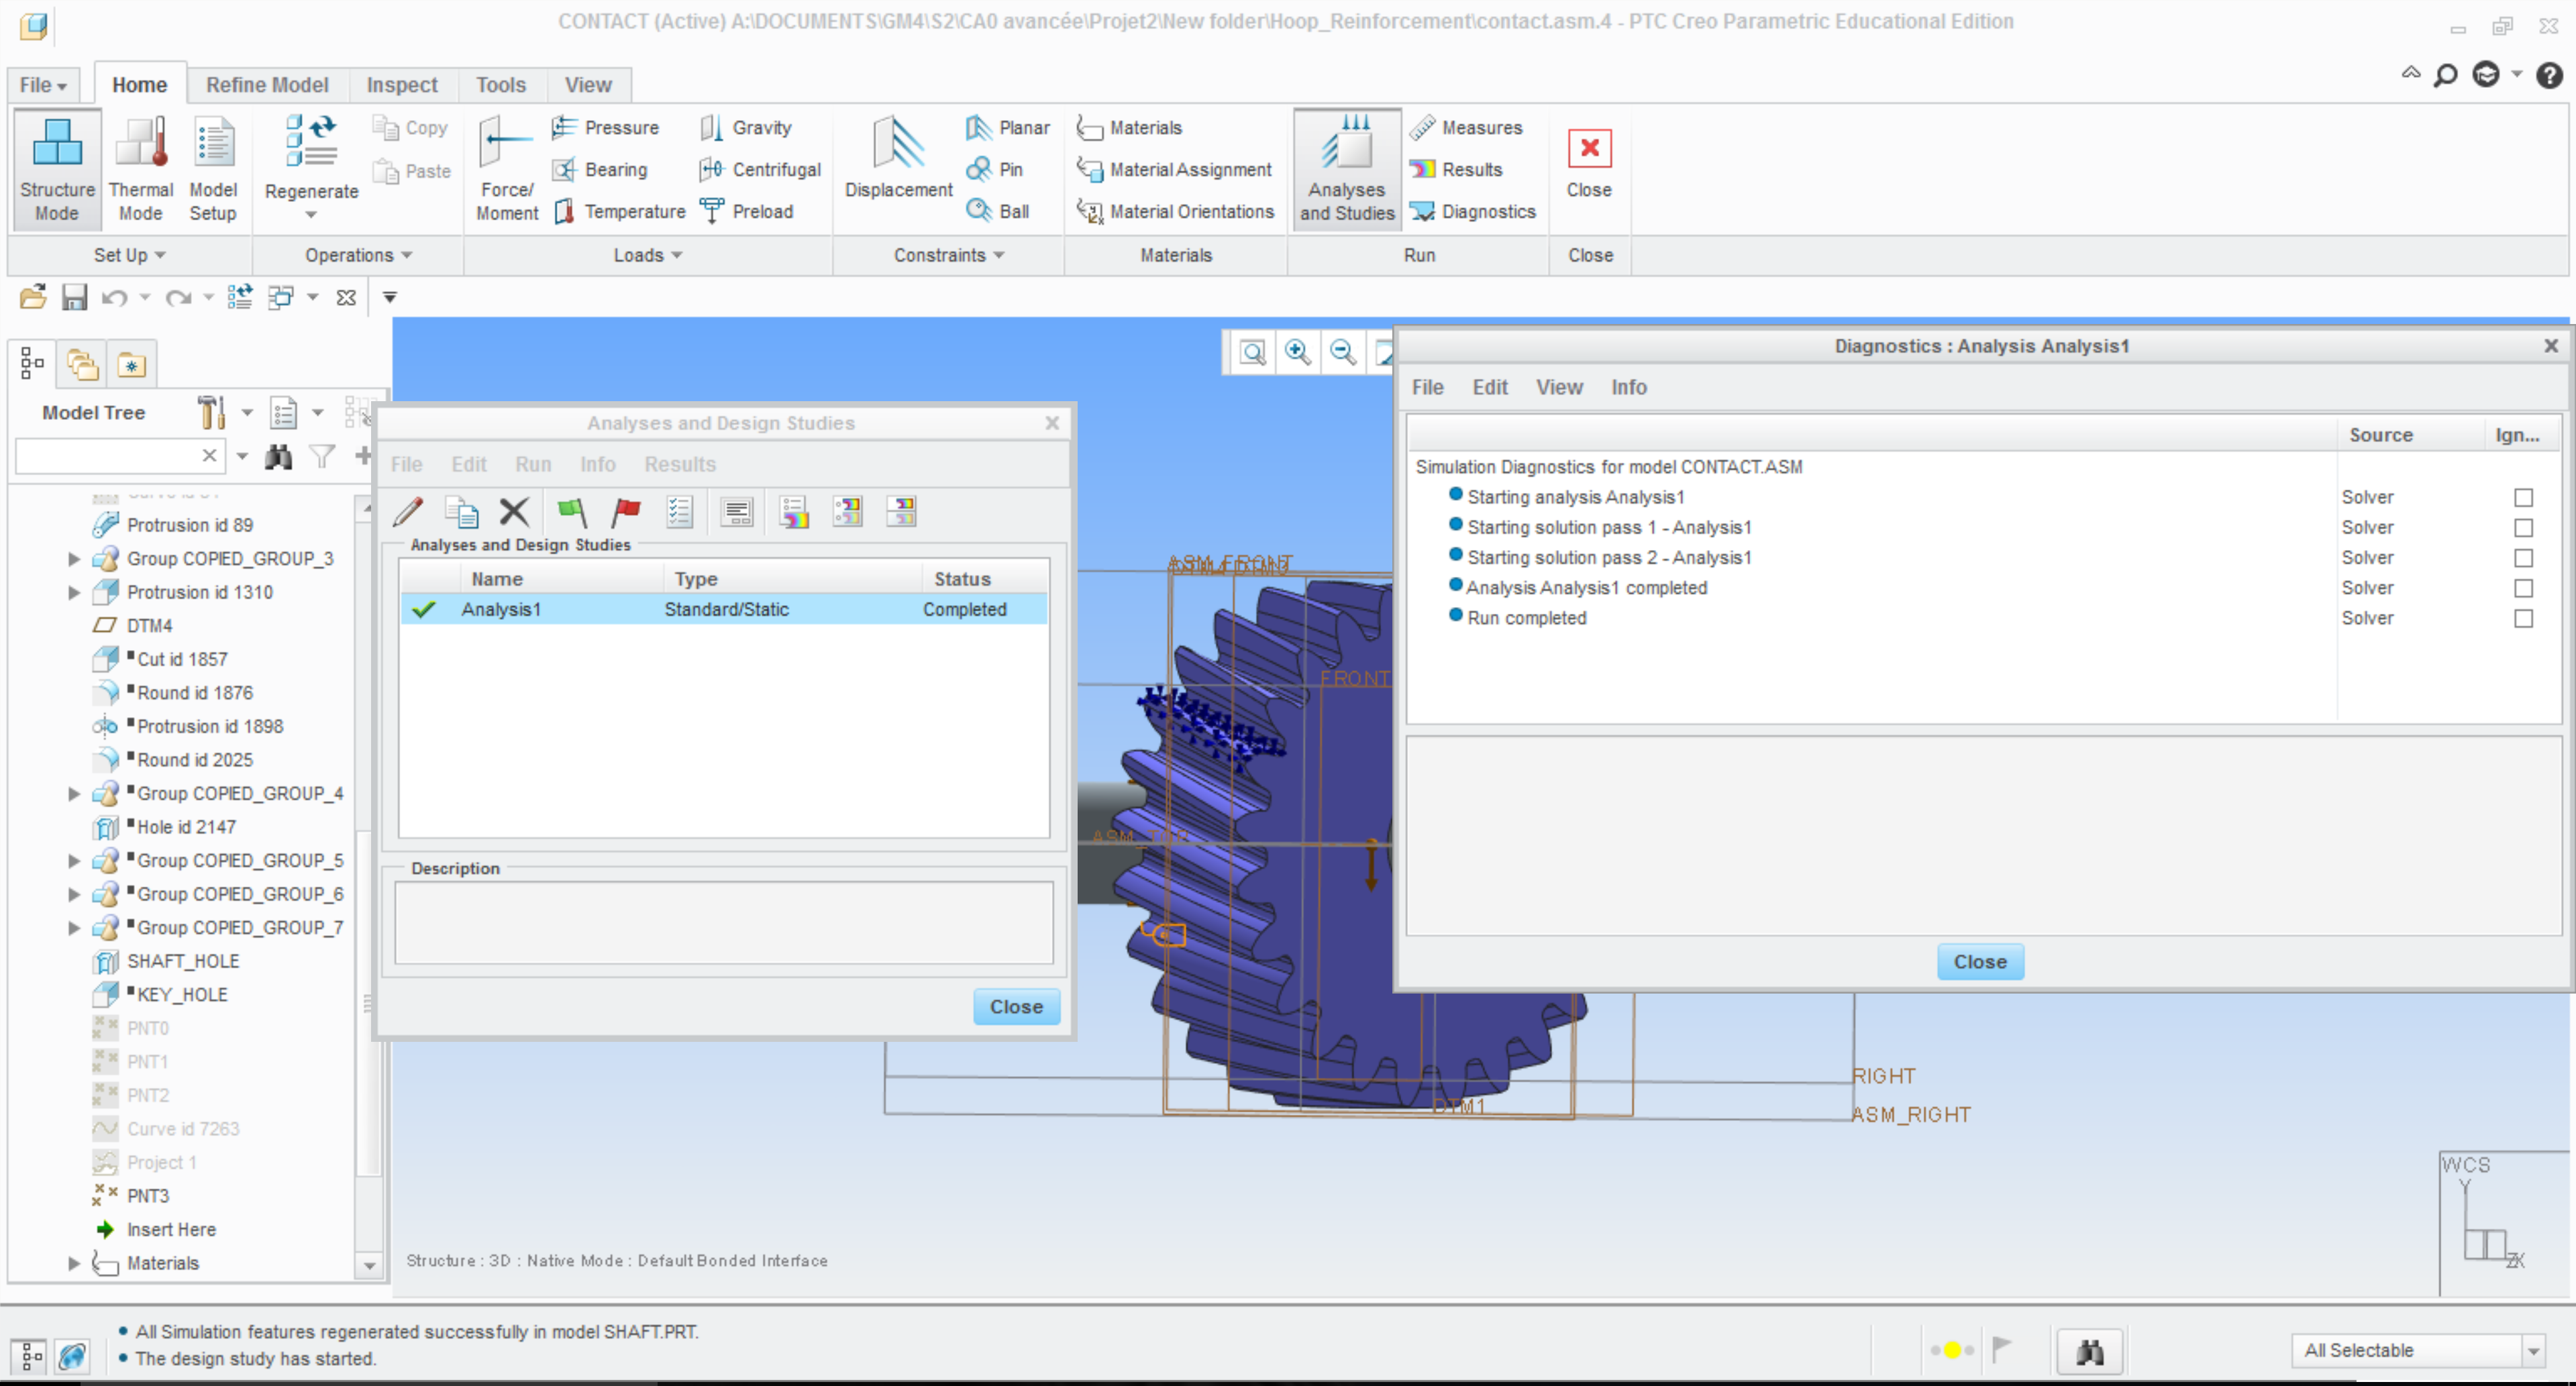Image resolution: width=2576 pixels, height=1386 pixels.
Task: Add a Bearing load
Action: click(x=600, y=169)
